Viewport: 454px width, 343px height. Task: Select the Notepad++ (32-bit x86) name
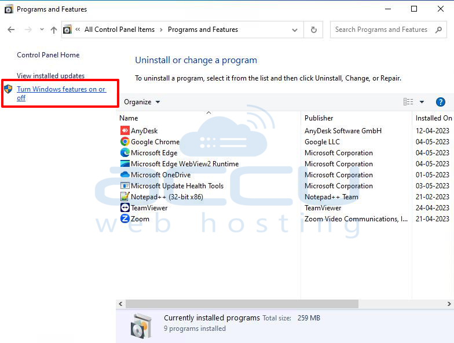(x=167, y=197)
